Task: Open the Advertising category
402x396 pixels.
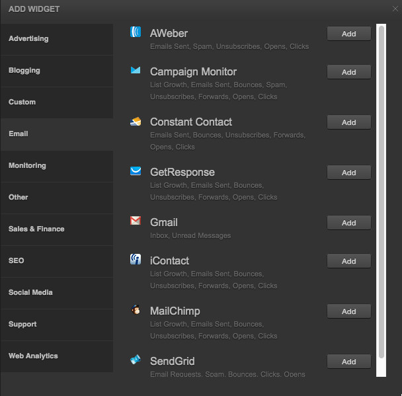Action: 57,39
